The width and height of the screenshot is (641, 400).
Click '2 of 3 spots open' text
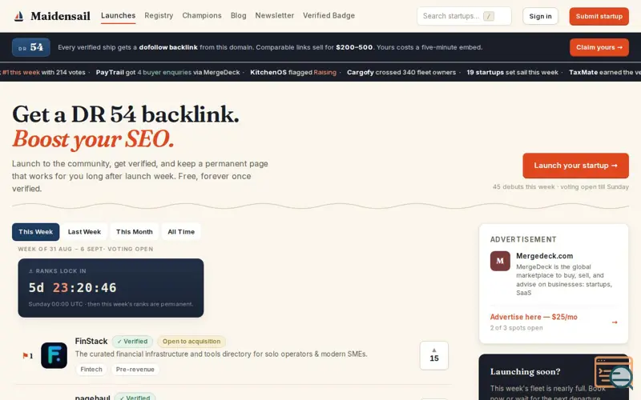516,328
